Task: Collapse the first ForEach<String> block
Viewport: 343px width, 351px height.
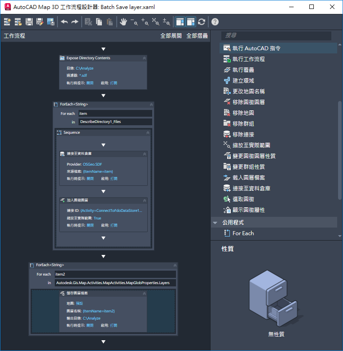Action: click(151, 105)
